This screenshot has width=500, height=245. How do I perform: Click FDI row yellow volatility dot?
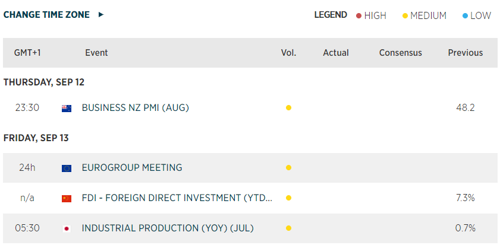(x=288, y=198)
